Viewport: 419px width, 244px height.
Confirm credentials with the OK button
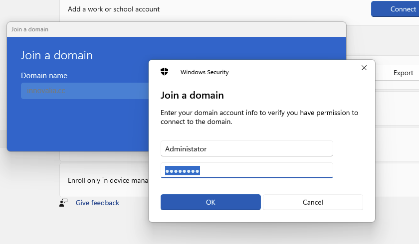coord(210,202)
